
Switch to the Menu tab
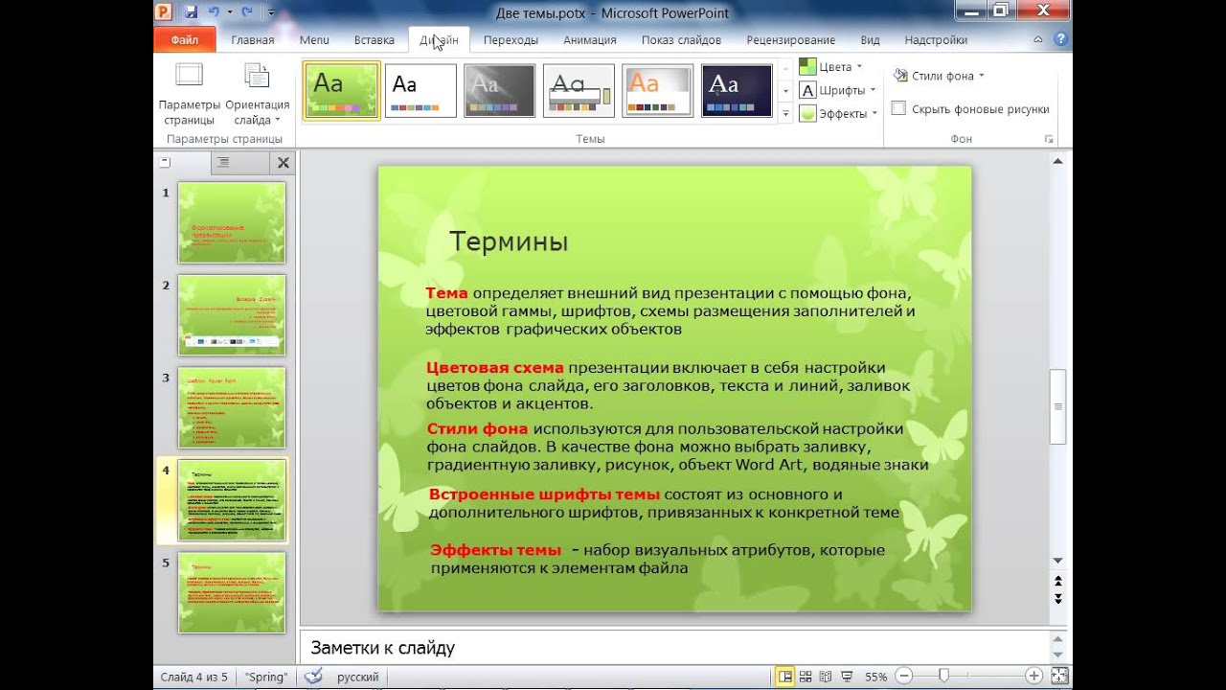(x=314, y=40)
